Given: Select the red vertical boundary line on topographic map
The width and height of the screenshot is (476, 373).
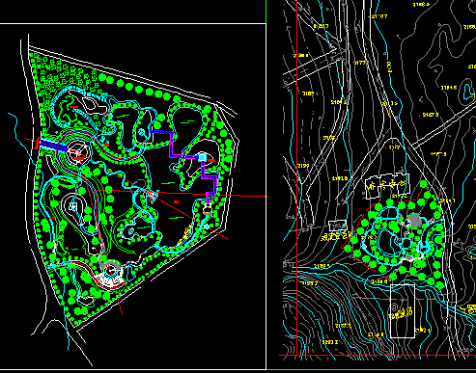Looking at the screenshot, I should click(x=296, y=177).
